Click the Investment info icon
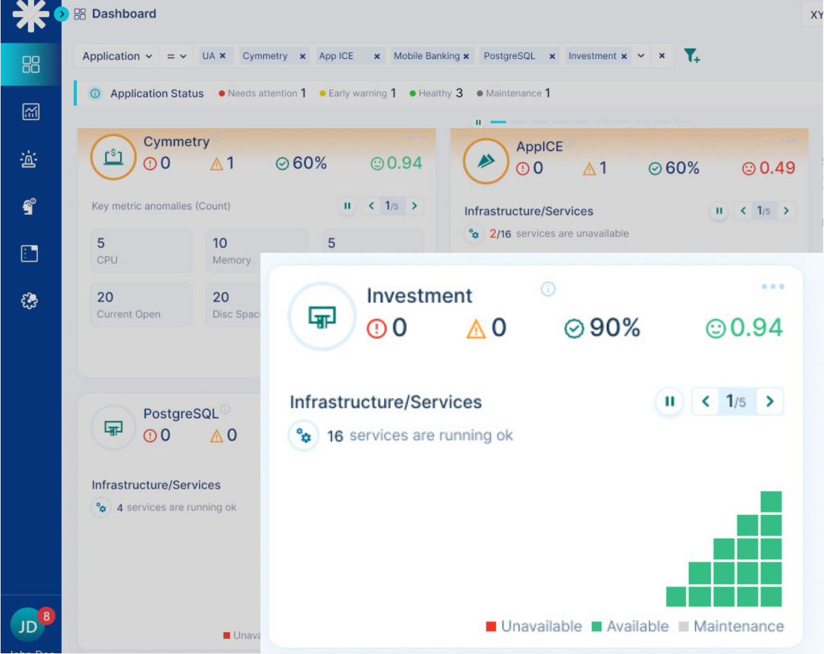 [x=548, y=289]
